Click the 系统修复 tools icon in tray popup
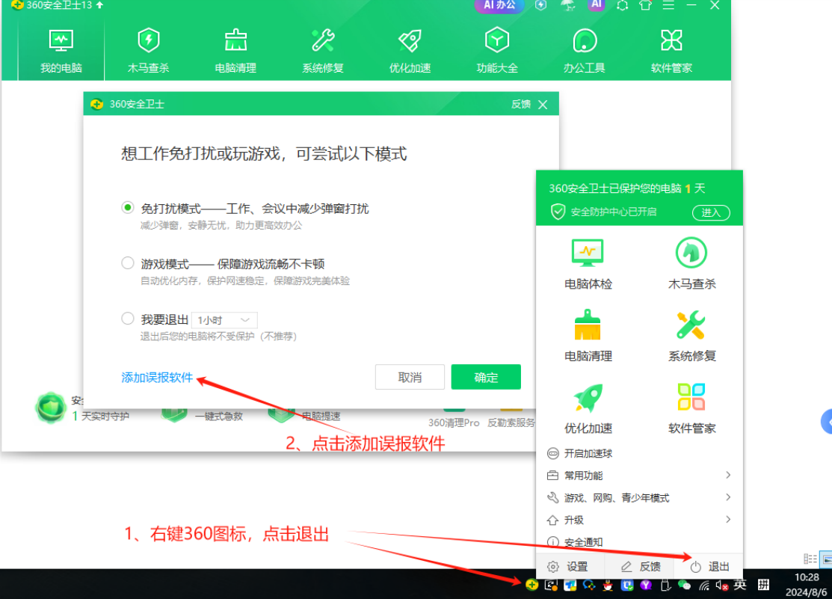The image size is (832, 599). pyautogui.click(x=691, y=325)
